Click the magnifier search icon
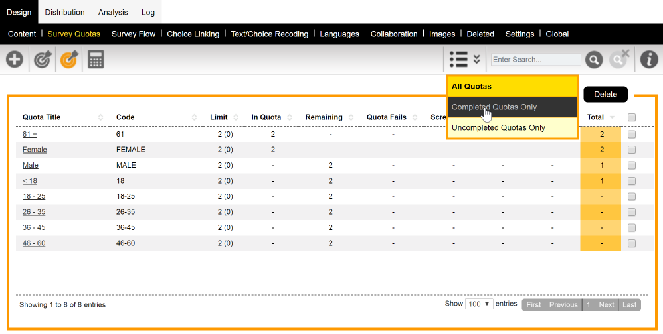663x334 pixels. 594,60
